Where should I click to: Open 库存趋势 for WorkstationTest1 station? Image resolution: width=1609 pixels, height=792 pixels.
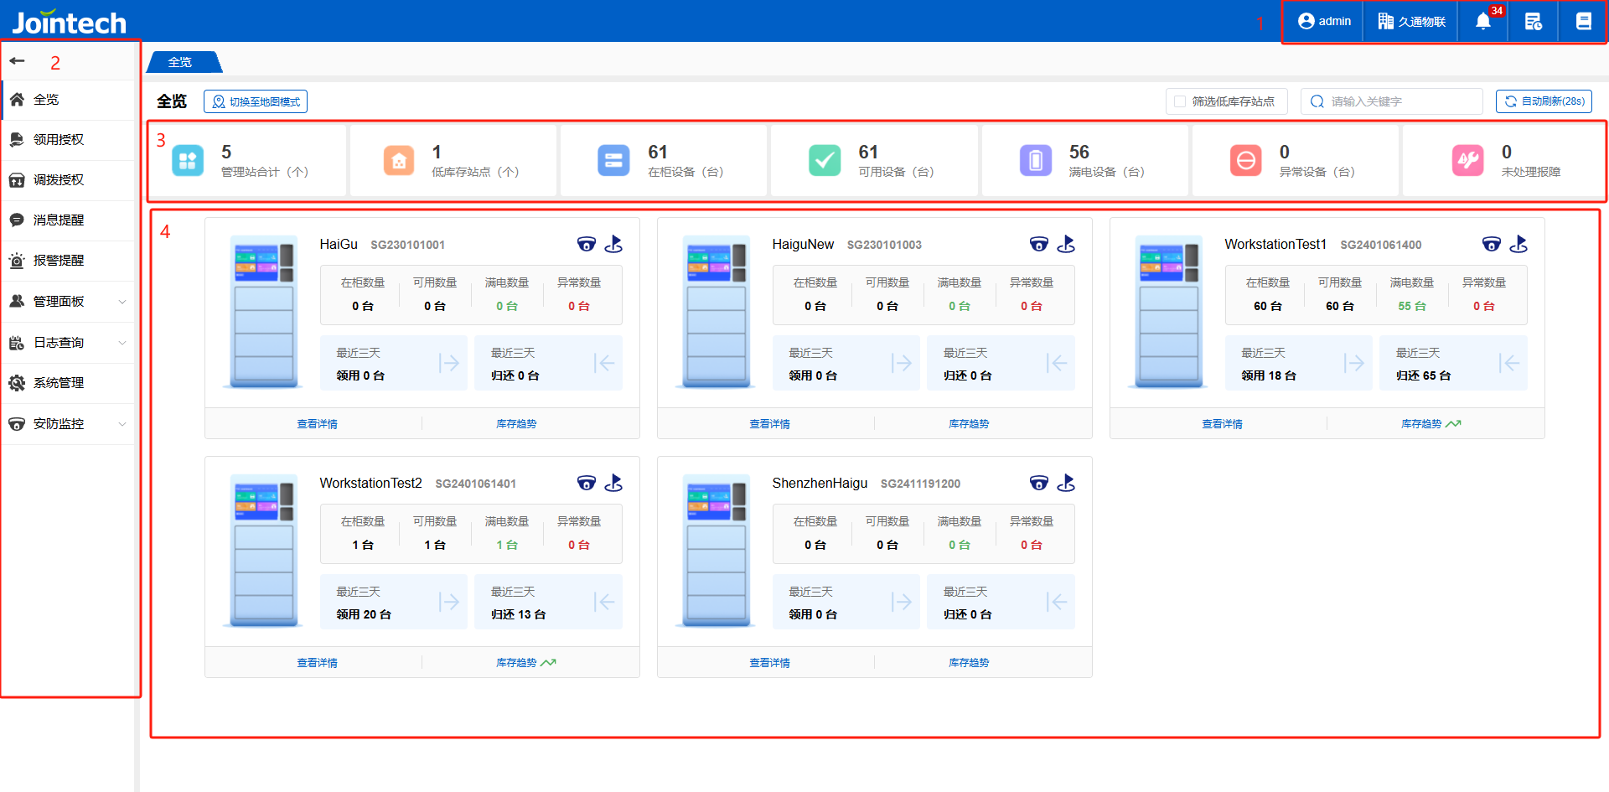(x=1422, y=424)
